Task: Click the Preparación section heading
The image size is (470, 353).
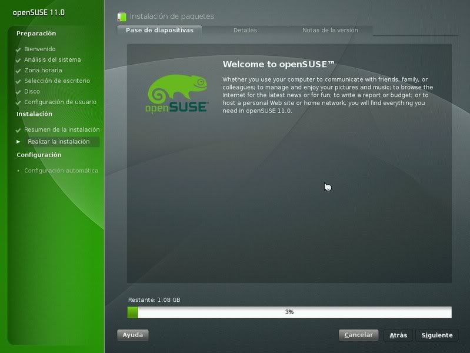Action: tap(36, 34)
